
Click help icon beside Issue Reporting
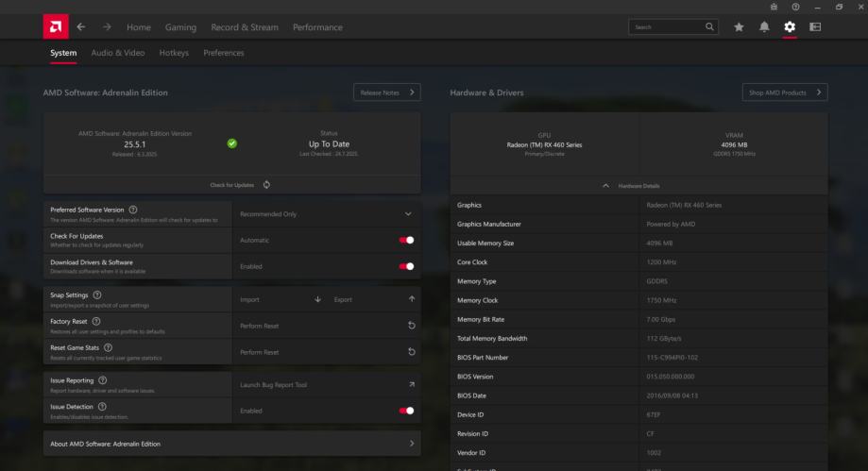102,380
